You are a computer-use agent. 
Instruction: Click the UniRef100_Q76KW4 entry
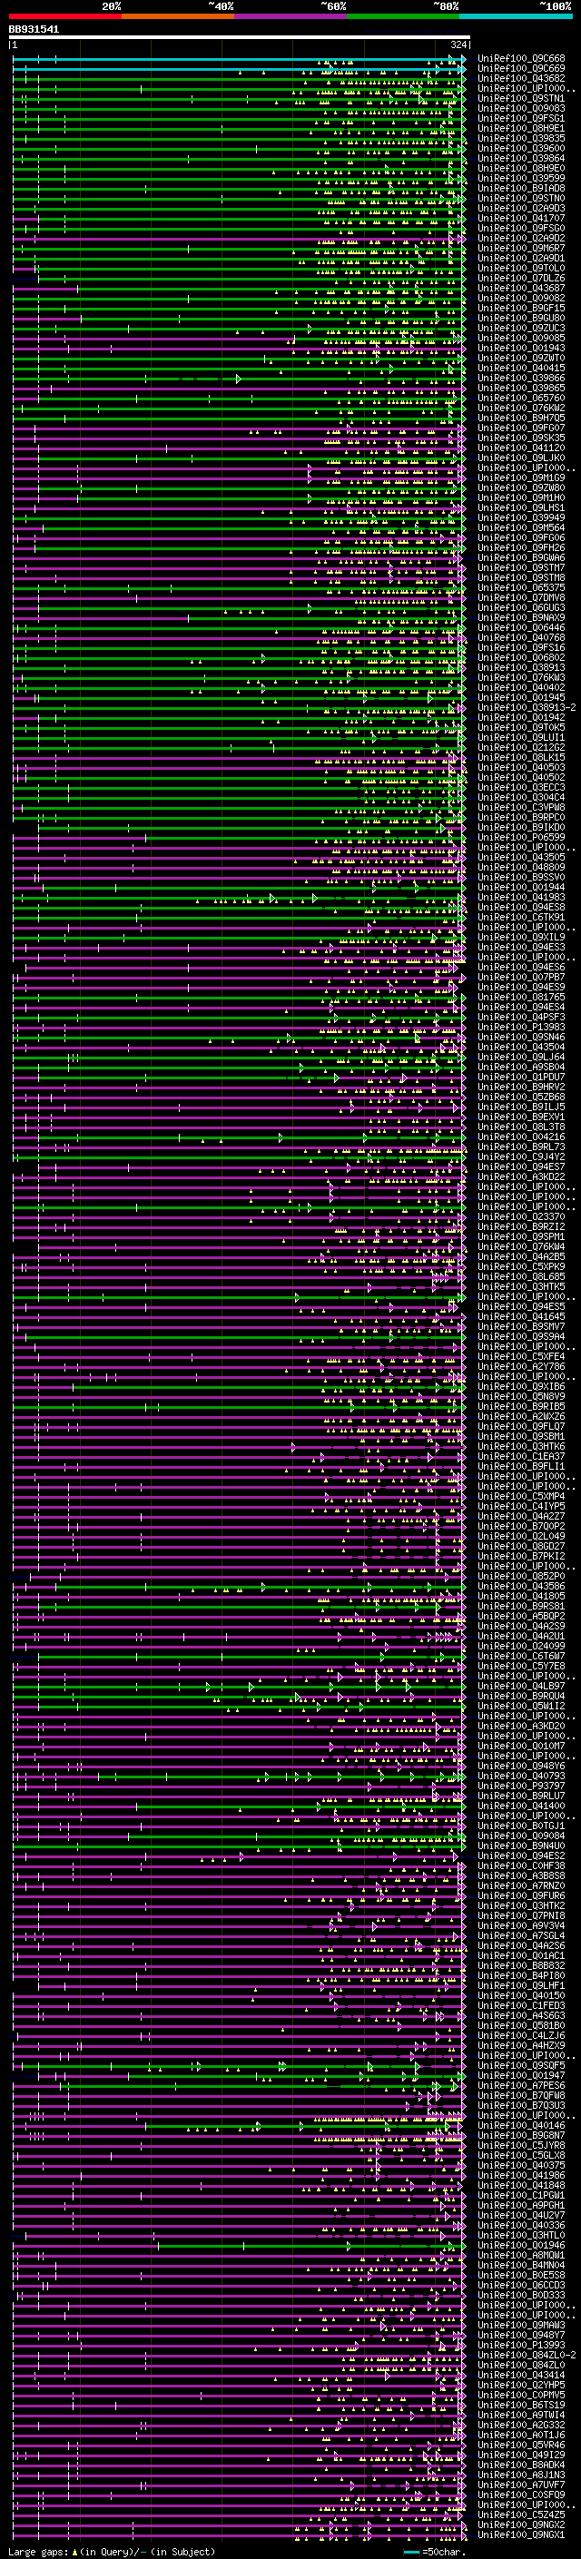point(520,1245)
